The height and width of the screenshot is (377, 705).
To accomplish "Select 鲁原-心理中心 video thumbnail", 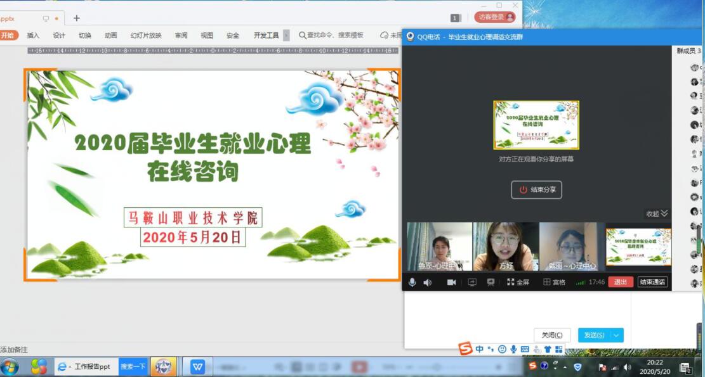I will 440,247.
